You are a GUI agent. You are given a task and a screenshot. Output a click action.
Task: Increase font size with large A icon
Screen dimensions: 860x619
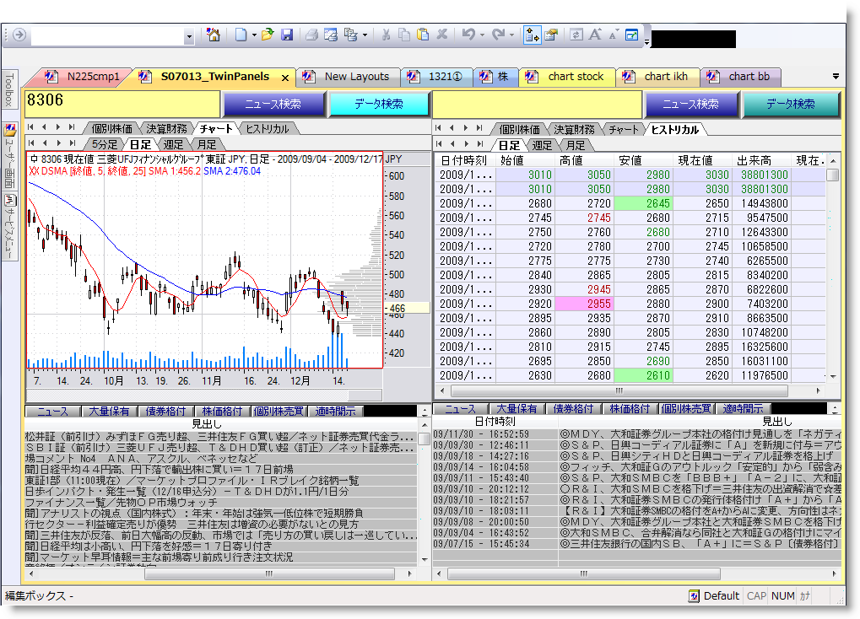[595, 35]
